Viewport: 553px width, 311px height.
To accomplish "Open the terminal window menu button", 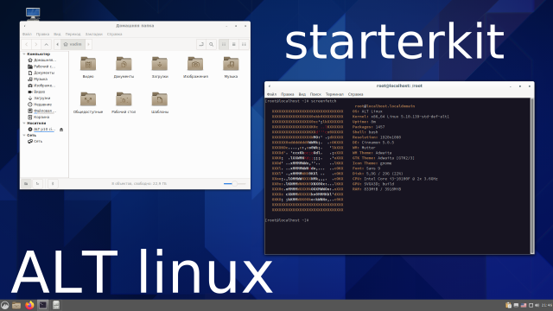I will click(x=270, y=86).
